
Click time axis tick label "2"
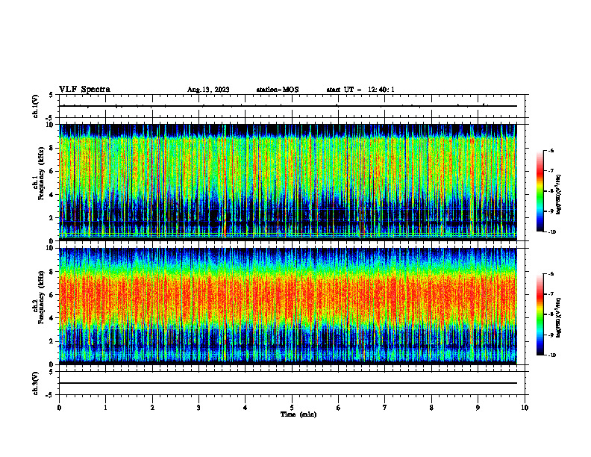(x=152, y=408)
